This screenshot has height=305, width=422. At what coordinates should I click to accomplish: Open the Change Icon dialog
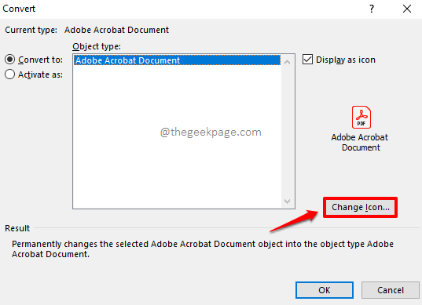(360, 207)
